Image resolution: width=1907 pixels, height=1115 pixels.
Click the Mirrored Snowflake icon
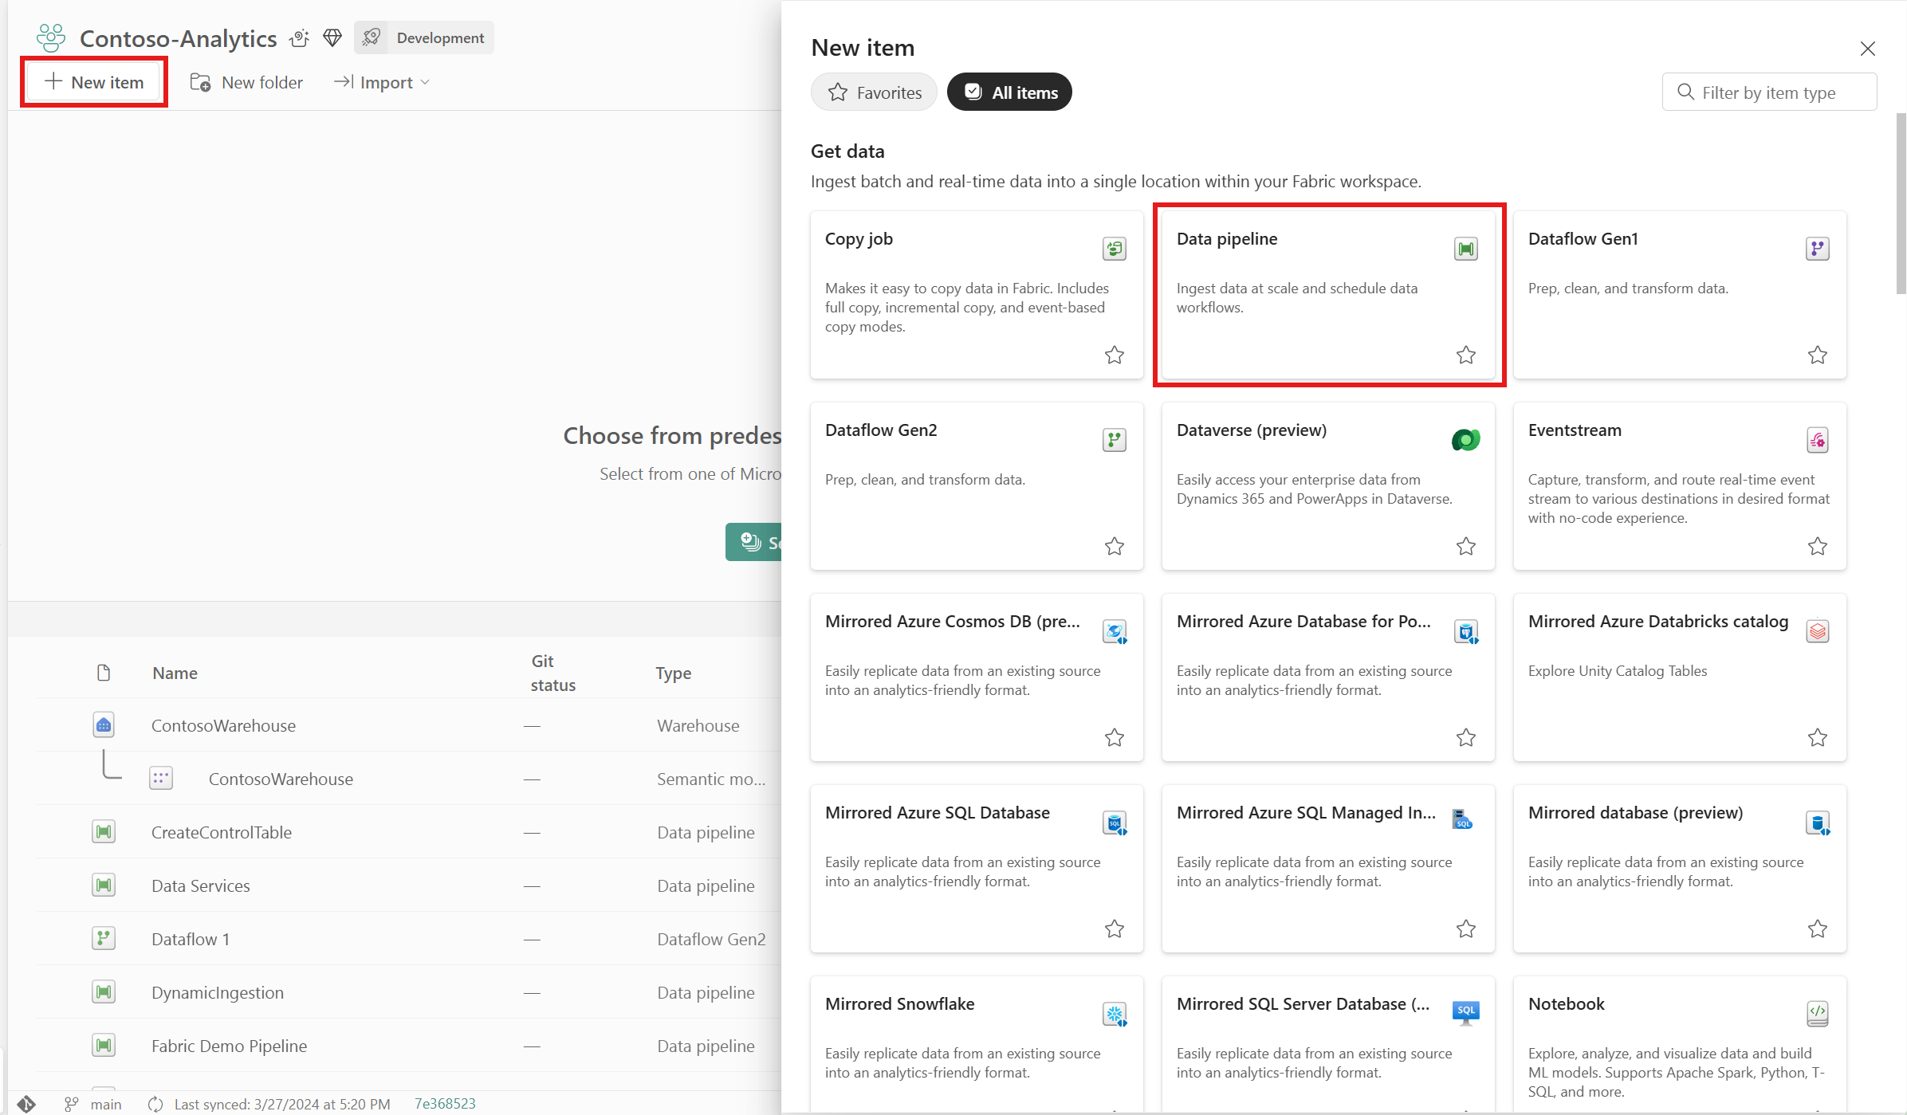[1115, 1014]
